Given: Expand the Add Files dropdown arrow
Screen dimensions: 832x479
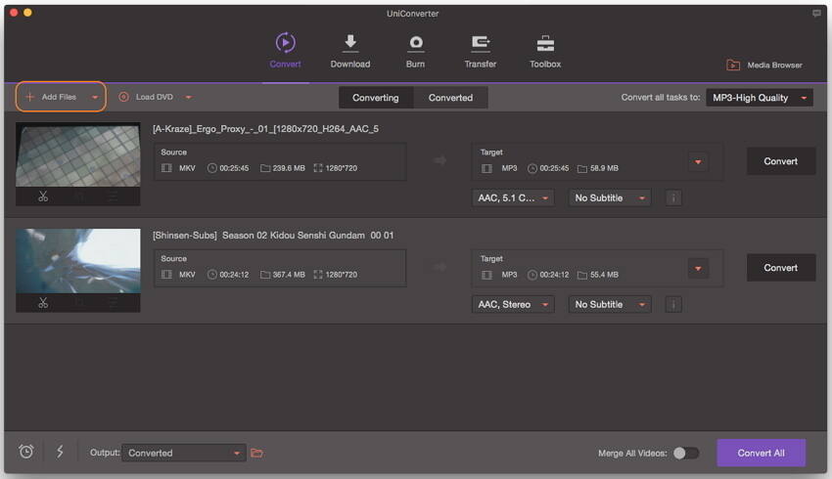Looking at the screenshot, I should 95,98.
